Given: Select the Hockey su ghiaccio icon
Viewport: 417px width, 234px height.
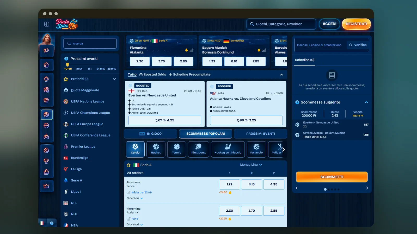Looking at the screenshot, I should [228, 149].
